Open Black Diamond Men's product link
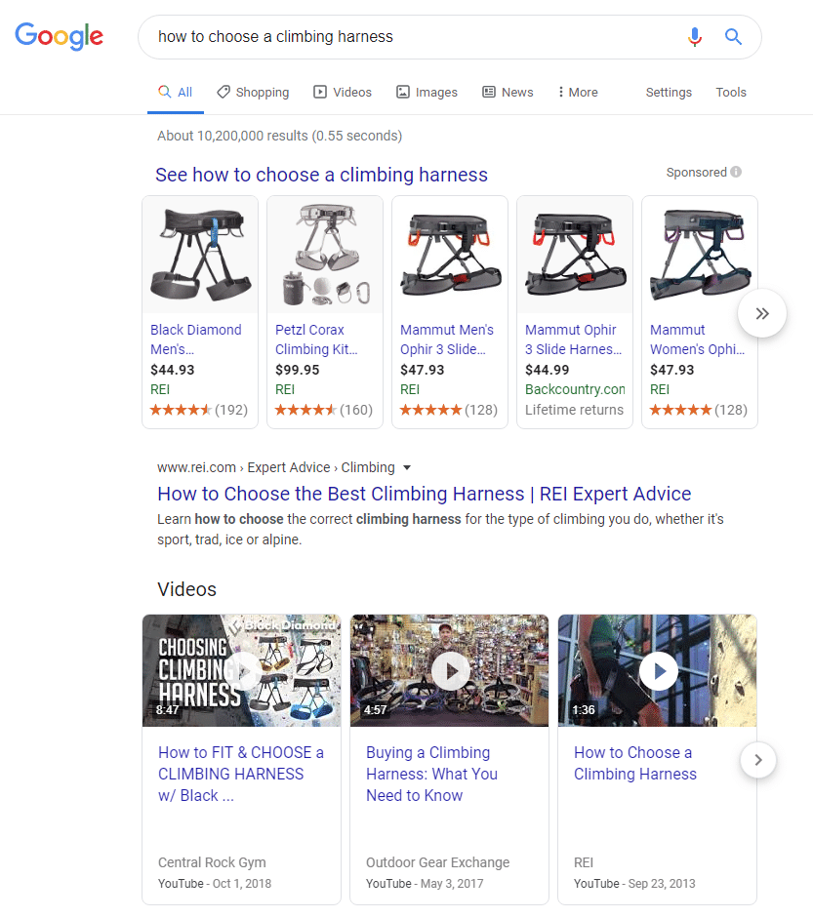 tap(195, 339)
